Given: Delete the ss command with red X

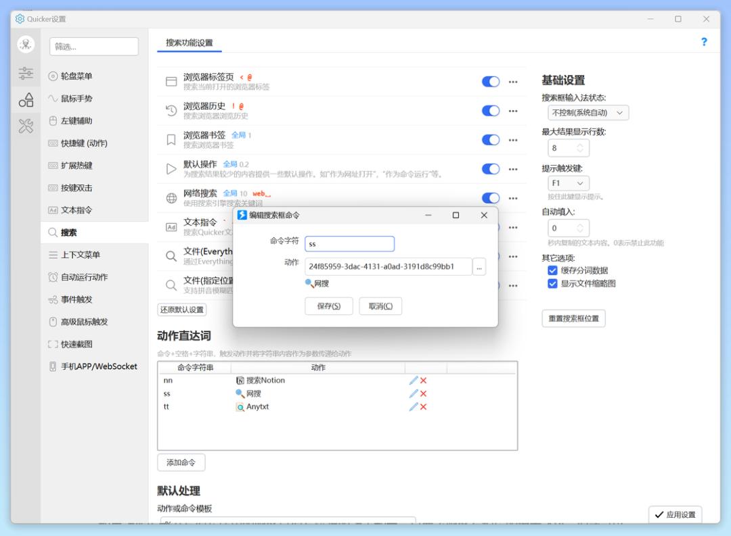Looking at the screenshot, I should click(423, 393).
